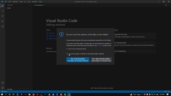Open the Search view in activity bar
171x96 pixels.
[x=2, y=11]
